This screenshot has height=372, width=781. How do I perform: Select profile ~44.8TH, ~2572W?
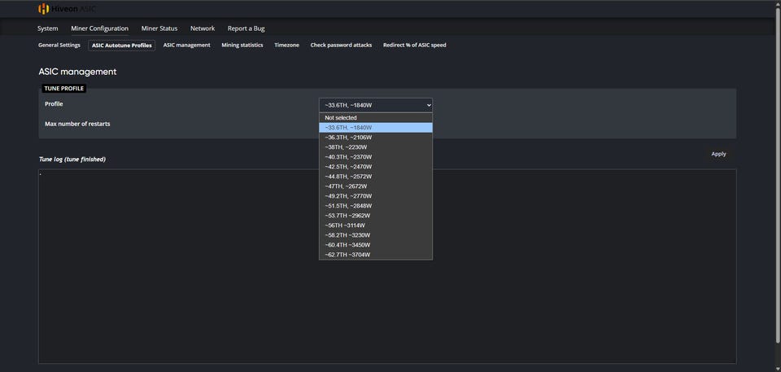tap(376, 177)
